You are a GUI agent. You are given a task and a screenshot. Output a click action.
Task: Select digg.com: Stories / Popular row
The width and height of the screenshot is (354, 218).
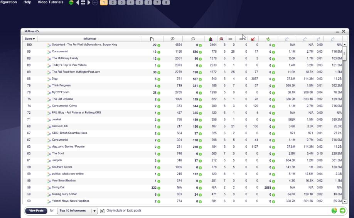[x=68, y=146]
